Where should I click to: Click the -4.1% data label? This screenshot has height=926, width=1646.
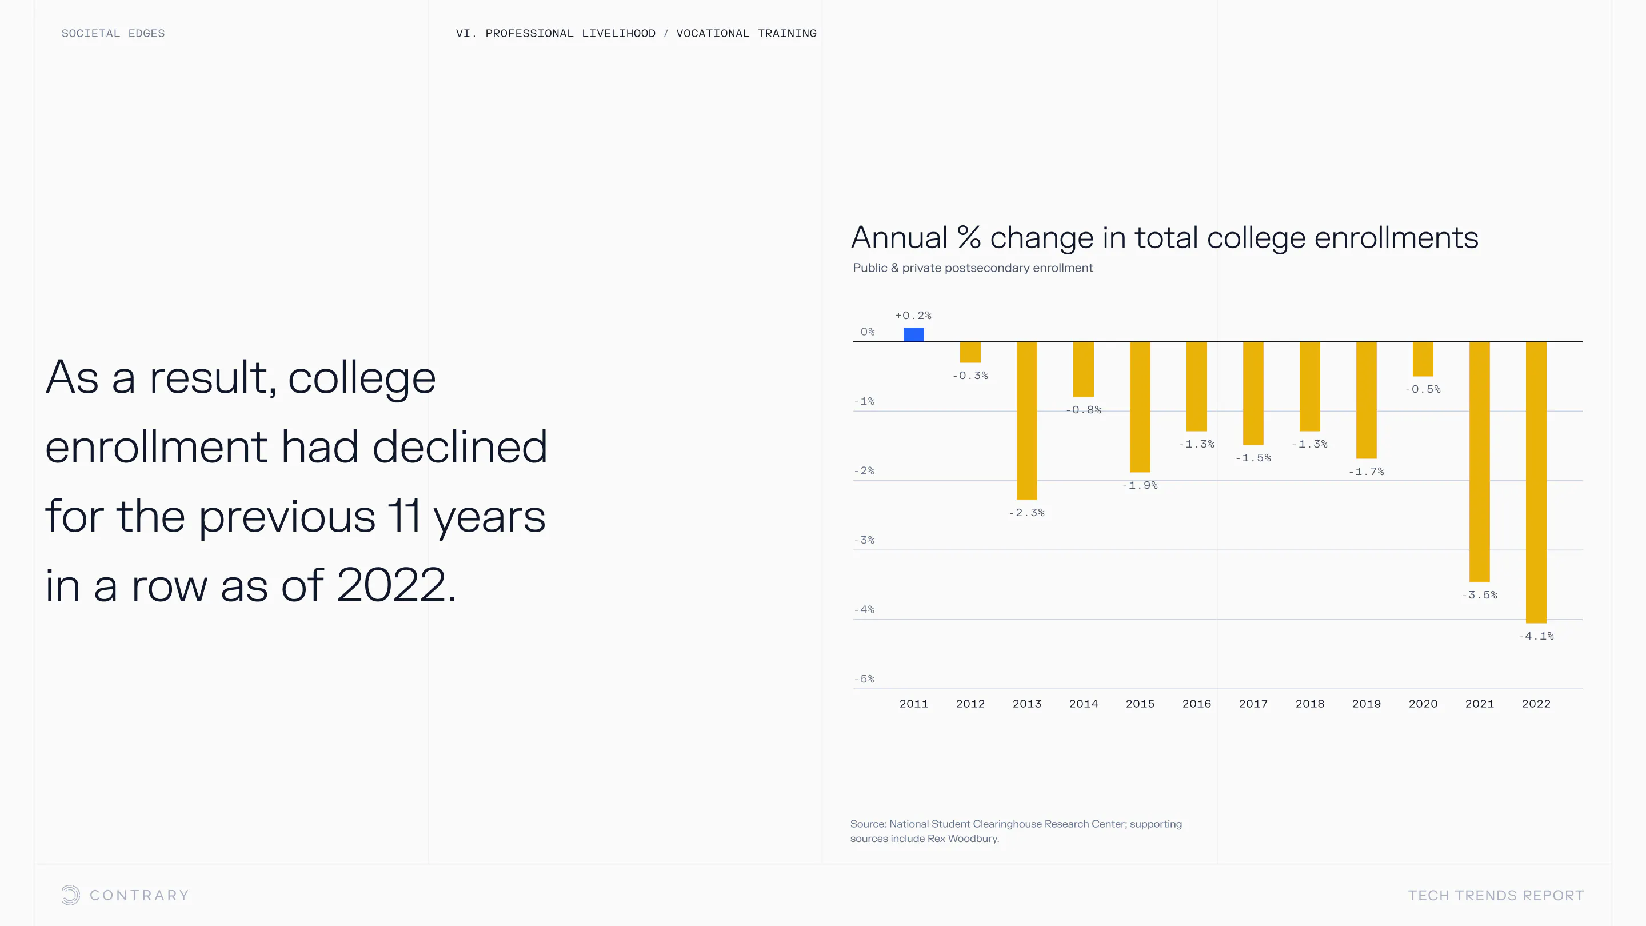coord(1536,636)
